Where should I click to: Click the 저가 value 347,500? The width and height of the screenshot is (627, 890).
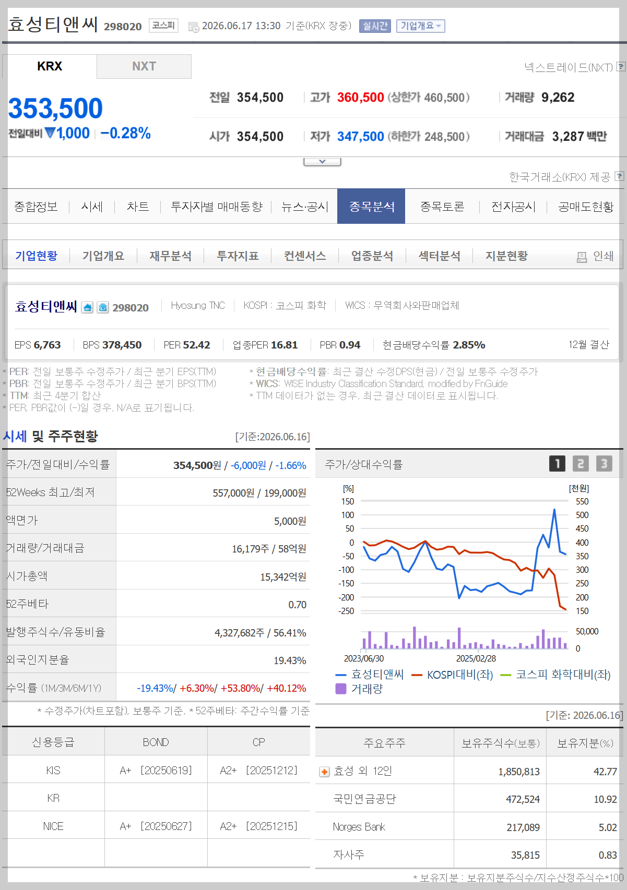361,137
